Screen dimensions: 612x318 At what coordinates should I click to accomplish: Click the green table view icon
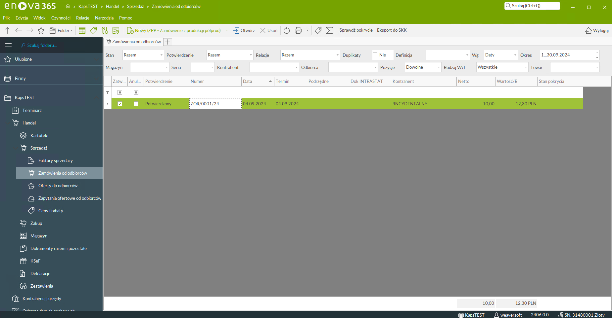[82, 30]
